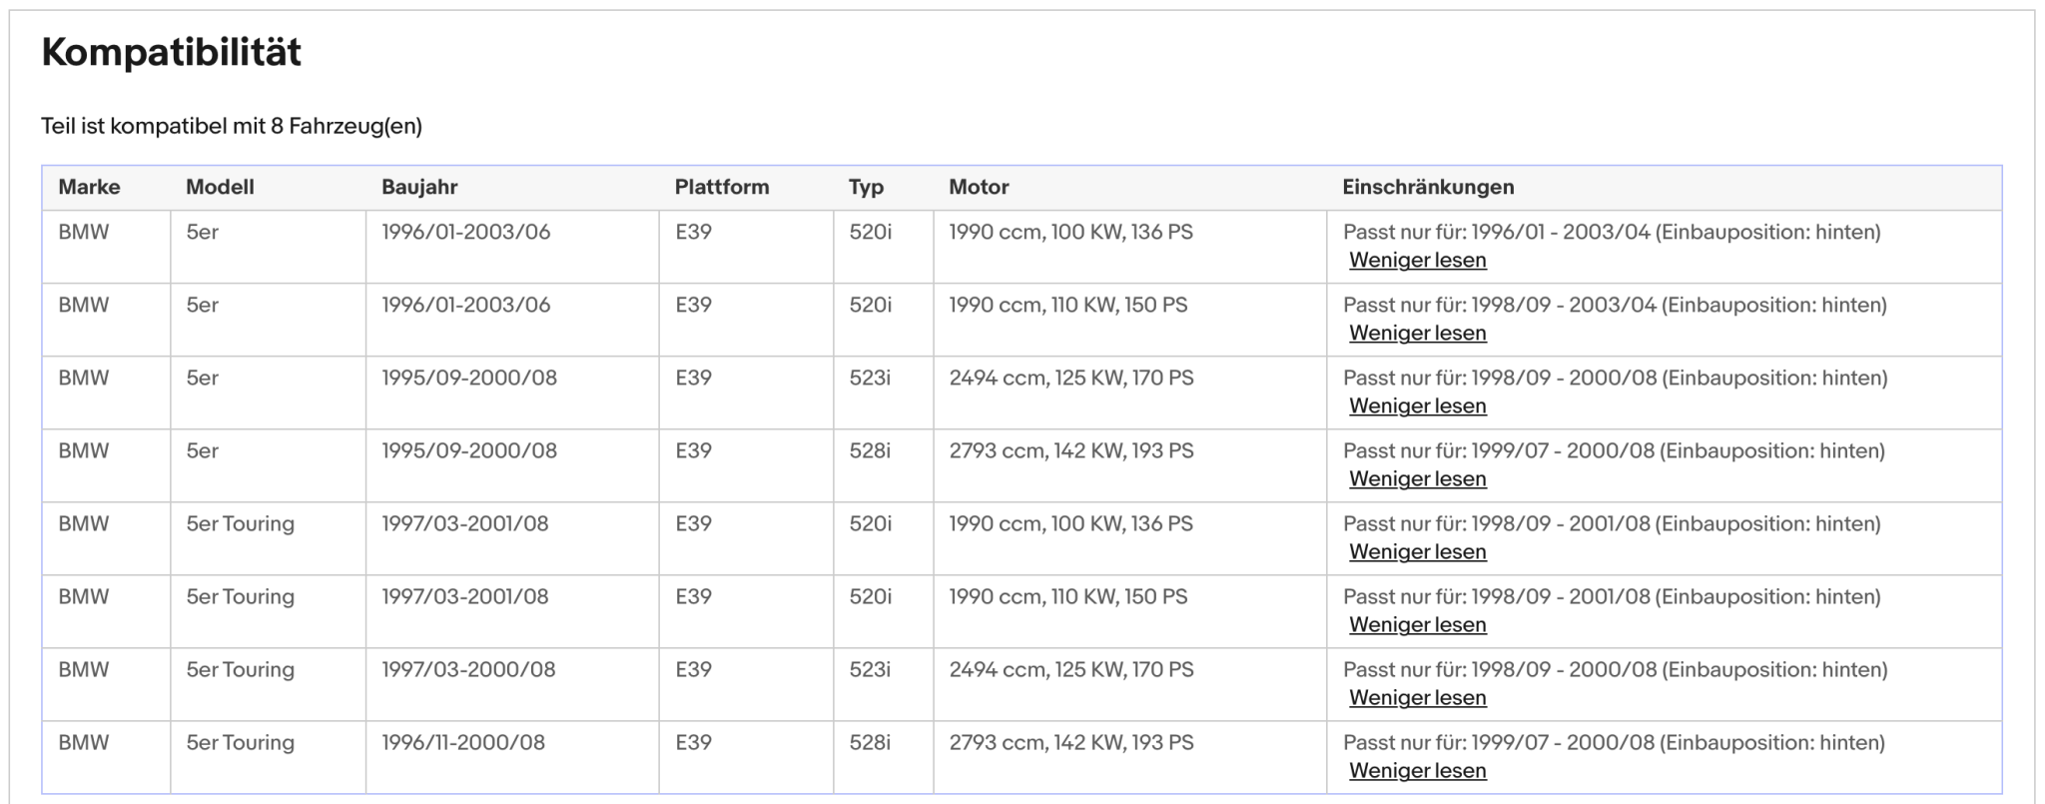Screen dimensions: 2045x804
Task: Click '5er Touring' in the 1997/03-2000/08 row
Action: [240, 669]
